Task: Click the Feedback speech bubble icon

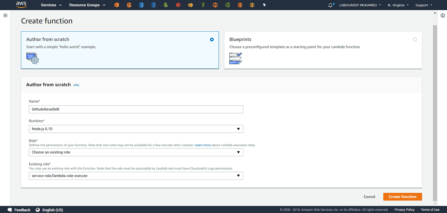Action: pos(10,210)
